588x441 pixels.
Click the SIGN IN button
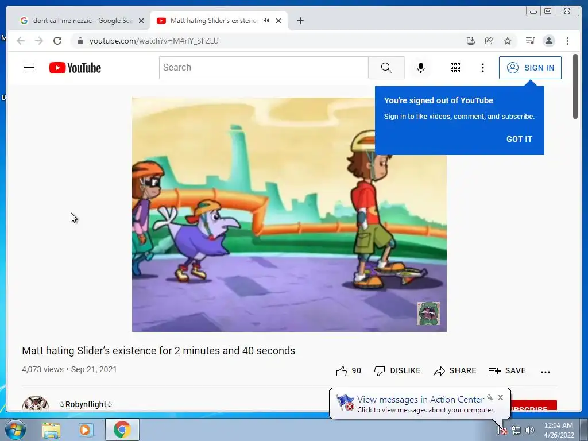click(x=530, y=68)
